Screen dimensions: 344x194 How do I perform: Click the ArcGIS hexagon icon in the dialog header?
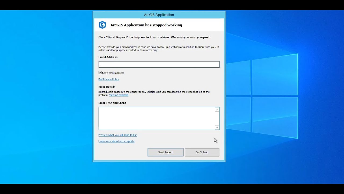(102, 25)
